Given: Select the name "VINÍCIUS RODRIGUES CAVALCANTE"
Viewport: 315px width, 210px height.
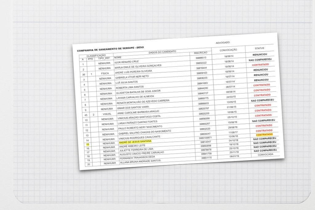Looking at the screenshot, I should point(139,138).
